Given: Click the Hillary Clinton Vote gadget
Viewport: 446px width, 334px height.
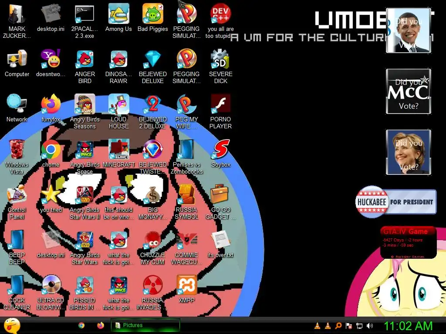Looking at the screenshot, I should 408,152.
